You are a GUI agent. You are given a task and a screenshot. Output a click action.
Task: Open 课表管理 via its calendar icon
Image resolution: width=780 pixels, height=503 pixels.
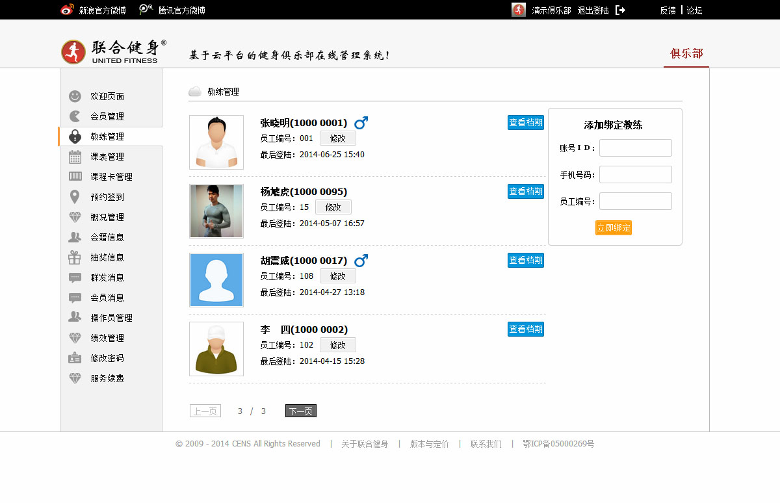point(75,157)
